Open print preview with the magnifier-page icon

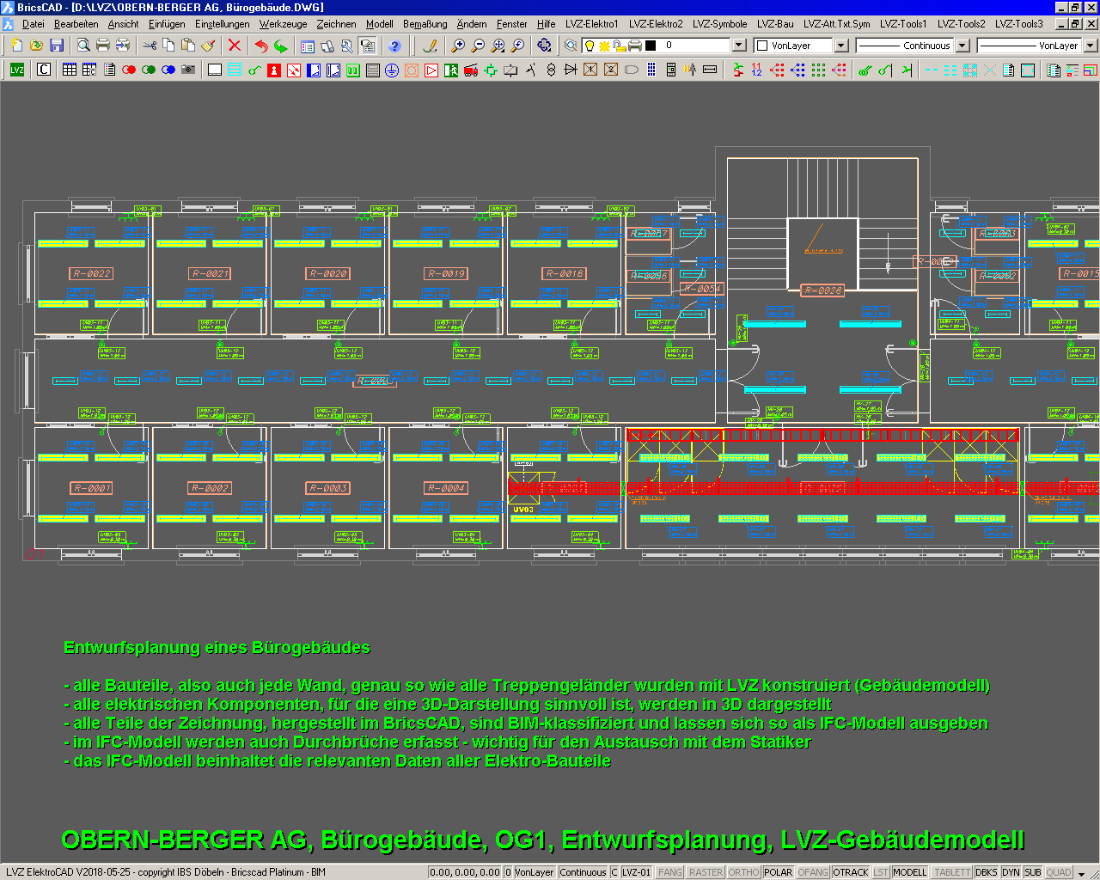tap(83, 46)
